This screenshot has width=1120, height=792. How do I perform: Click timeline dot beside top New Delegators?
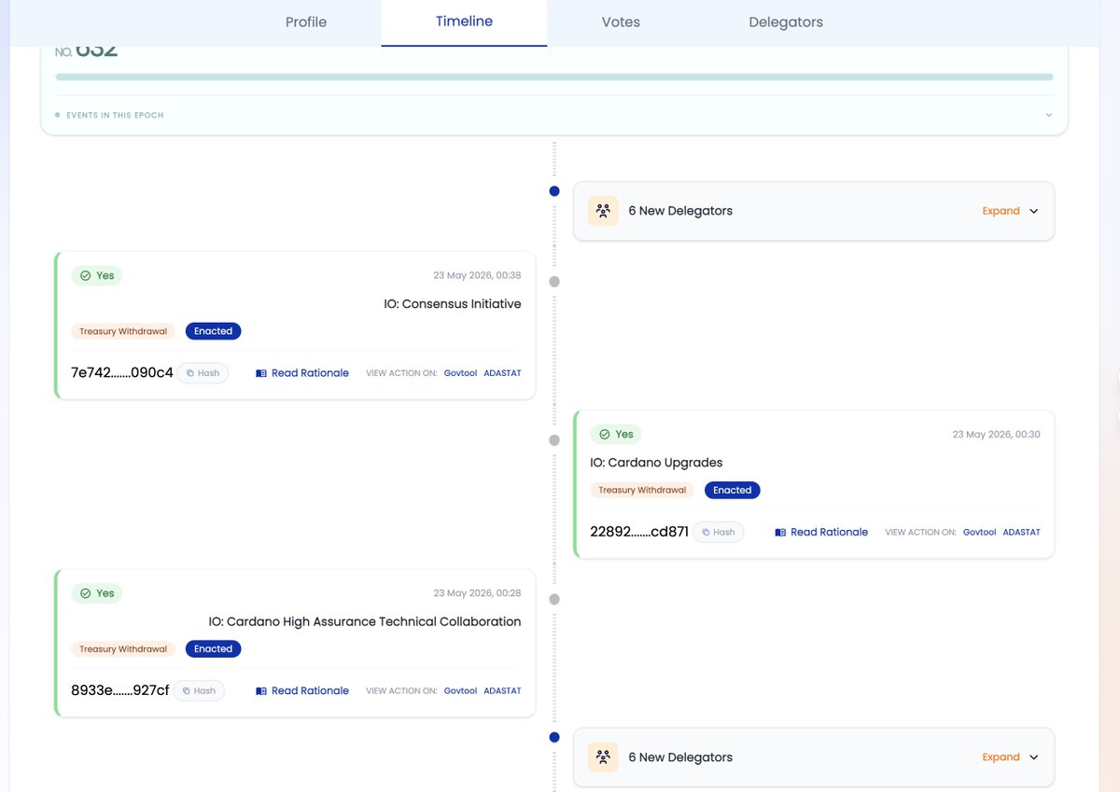click(x=554, y=191)
